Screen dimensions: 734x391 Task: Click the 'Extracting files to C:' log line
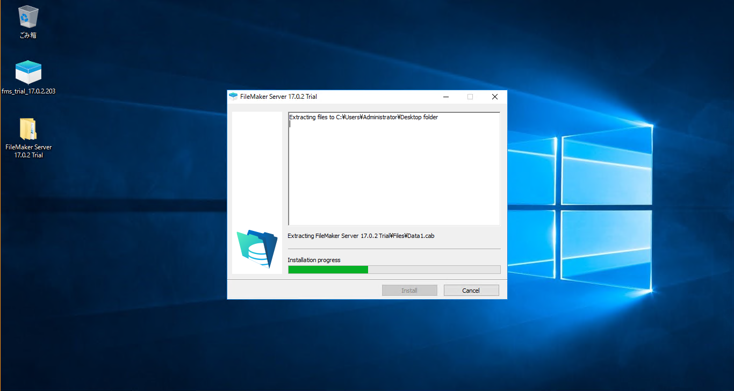[363, 117]
